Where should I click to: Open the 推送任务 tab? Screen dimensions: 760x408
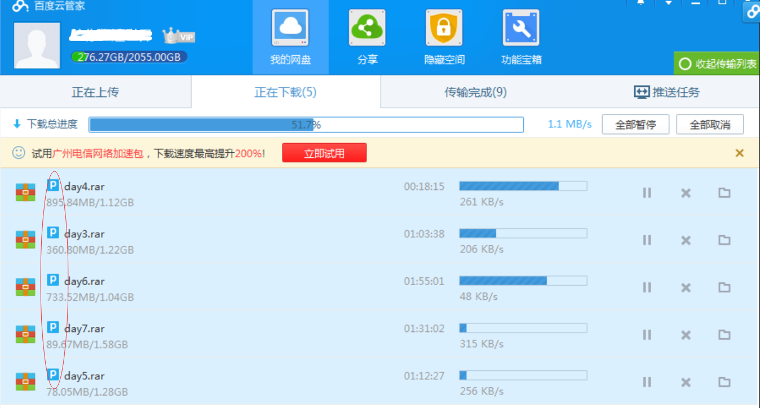point(667,92)
